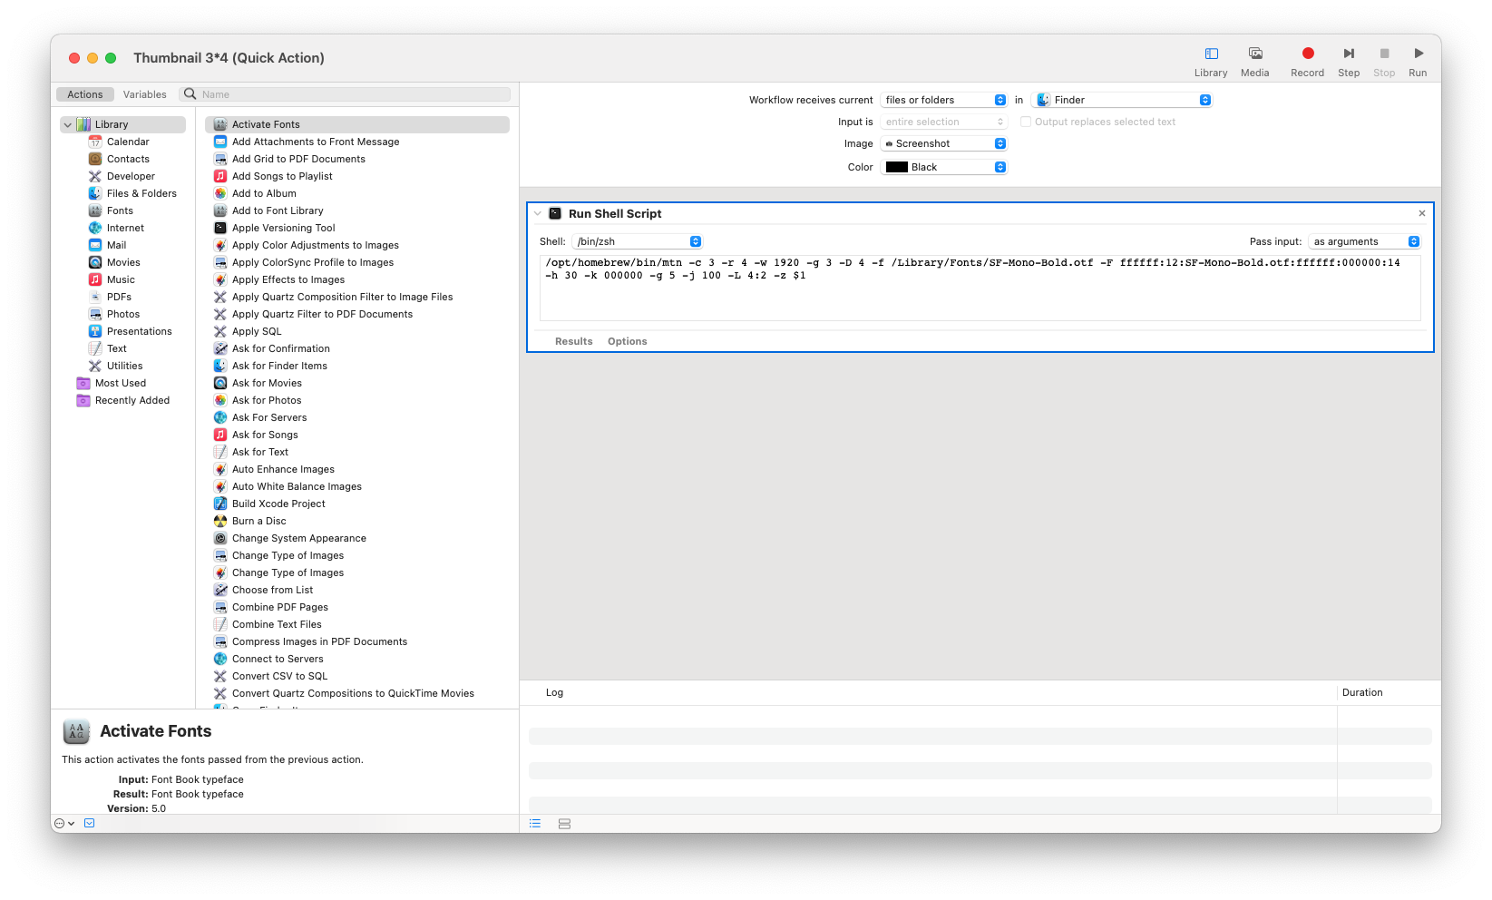1492x900 pixels.
Task: Switch to the Variables tab
Action: 145,94
